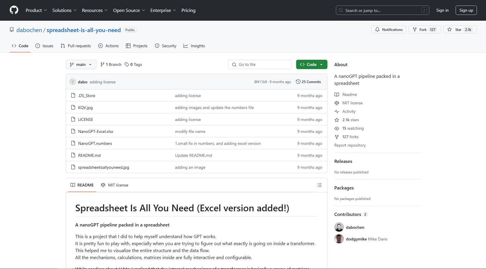Expand the green Code dropdown
This screenshot has width=486, height=269.
coord(311,65)
